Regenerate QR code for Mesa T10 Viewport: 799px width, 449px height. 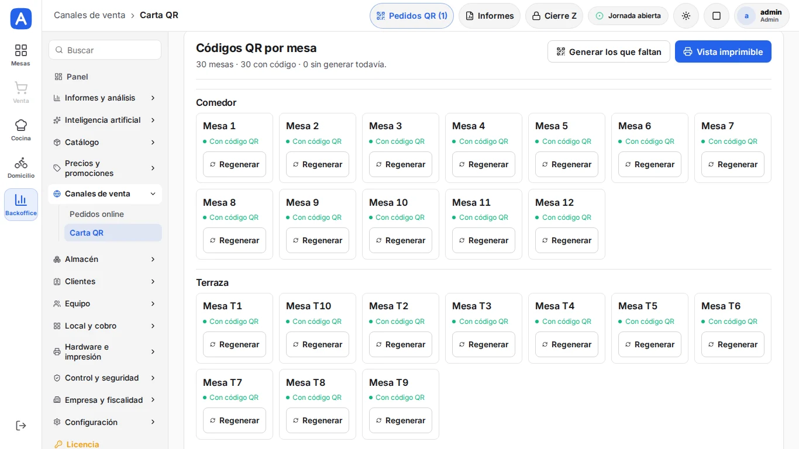[318, 344]
